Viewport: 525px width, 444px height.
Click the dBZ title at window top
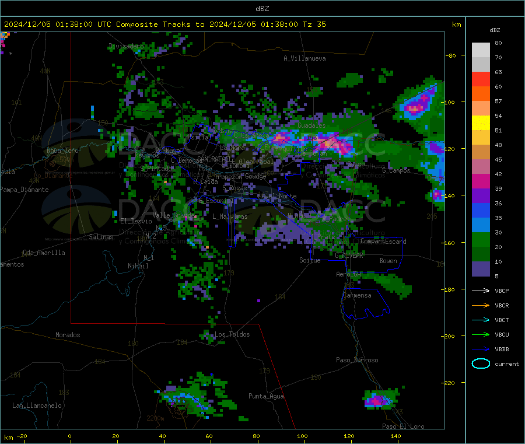click(262, 9)
